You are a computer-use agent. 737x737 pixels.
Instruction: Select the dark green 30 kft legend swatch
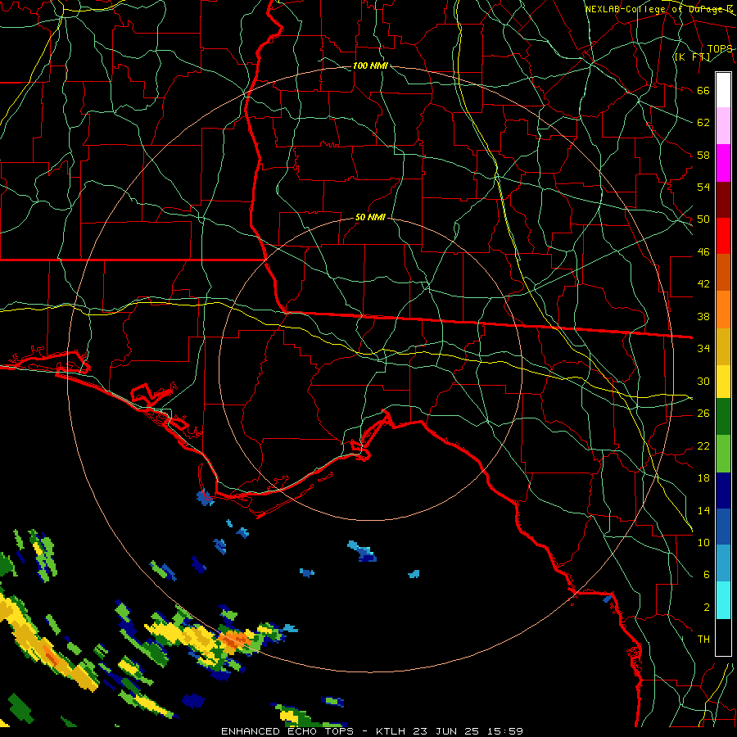(x=723, y=417)
